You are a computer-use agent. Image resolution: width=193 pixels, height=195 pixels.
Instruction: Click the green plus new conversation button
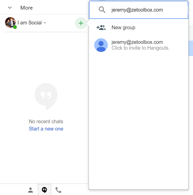tap(81, 23)
